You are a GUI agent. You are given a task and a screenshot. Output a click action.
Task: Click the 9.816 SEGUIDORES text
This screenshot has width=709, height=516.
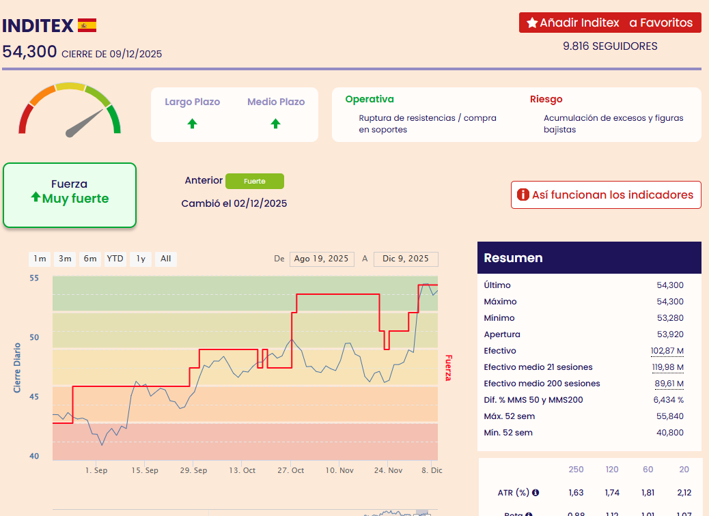click(610, 46)
